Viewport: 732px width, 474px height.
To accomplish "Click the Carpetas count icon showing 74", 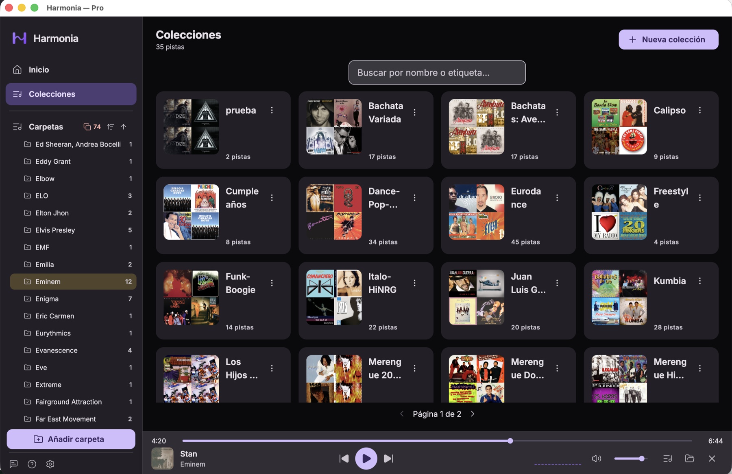I will (92, 127).
